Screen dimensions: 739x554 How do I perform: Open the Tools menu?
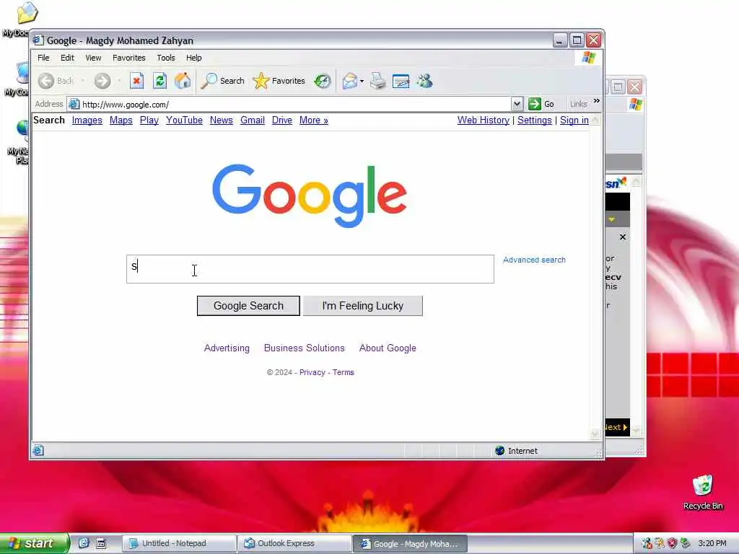point(166,58)
